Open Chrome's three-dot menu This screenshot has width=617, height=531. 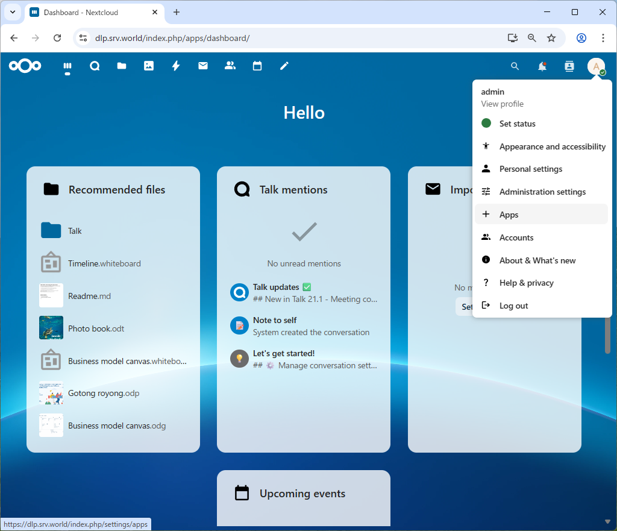(603, 38)
